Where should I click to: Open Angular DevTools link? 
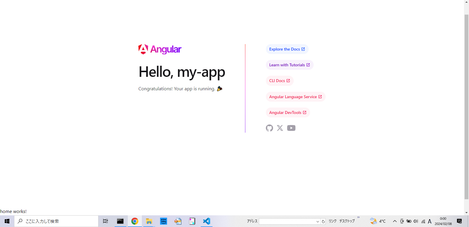[x=288, y=112]
